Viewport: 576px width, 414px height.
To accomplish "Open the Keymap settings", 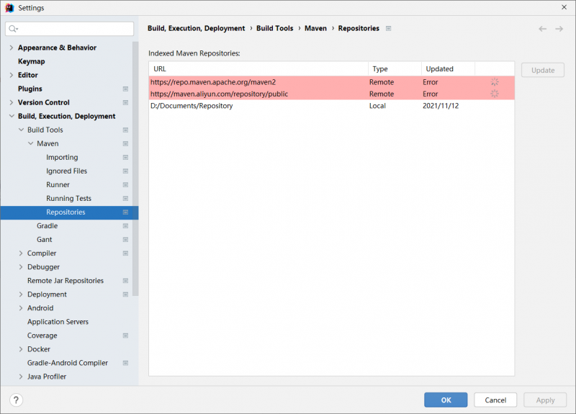I will click(x=31, y=62).
